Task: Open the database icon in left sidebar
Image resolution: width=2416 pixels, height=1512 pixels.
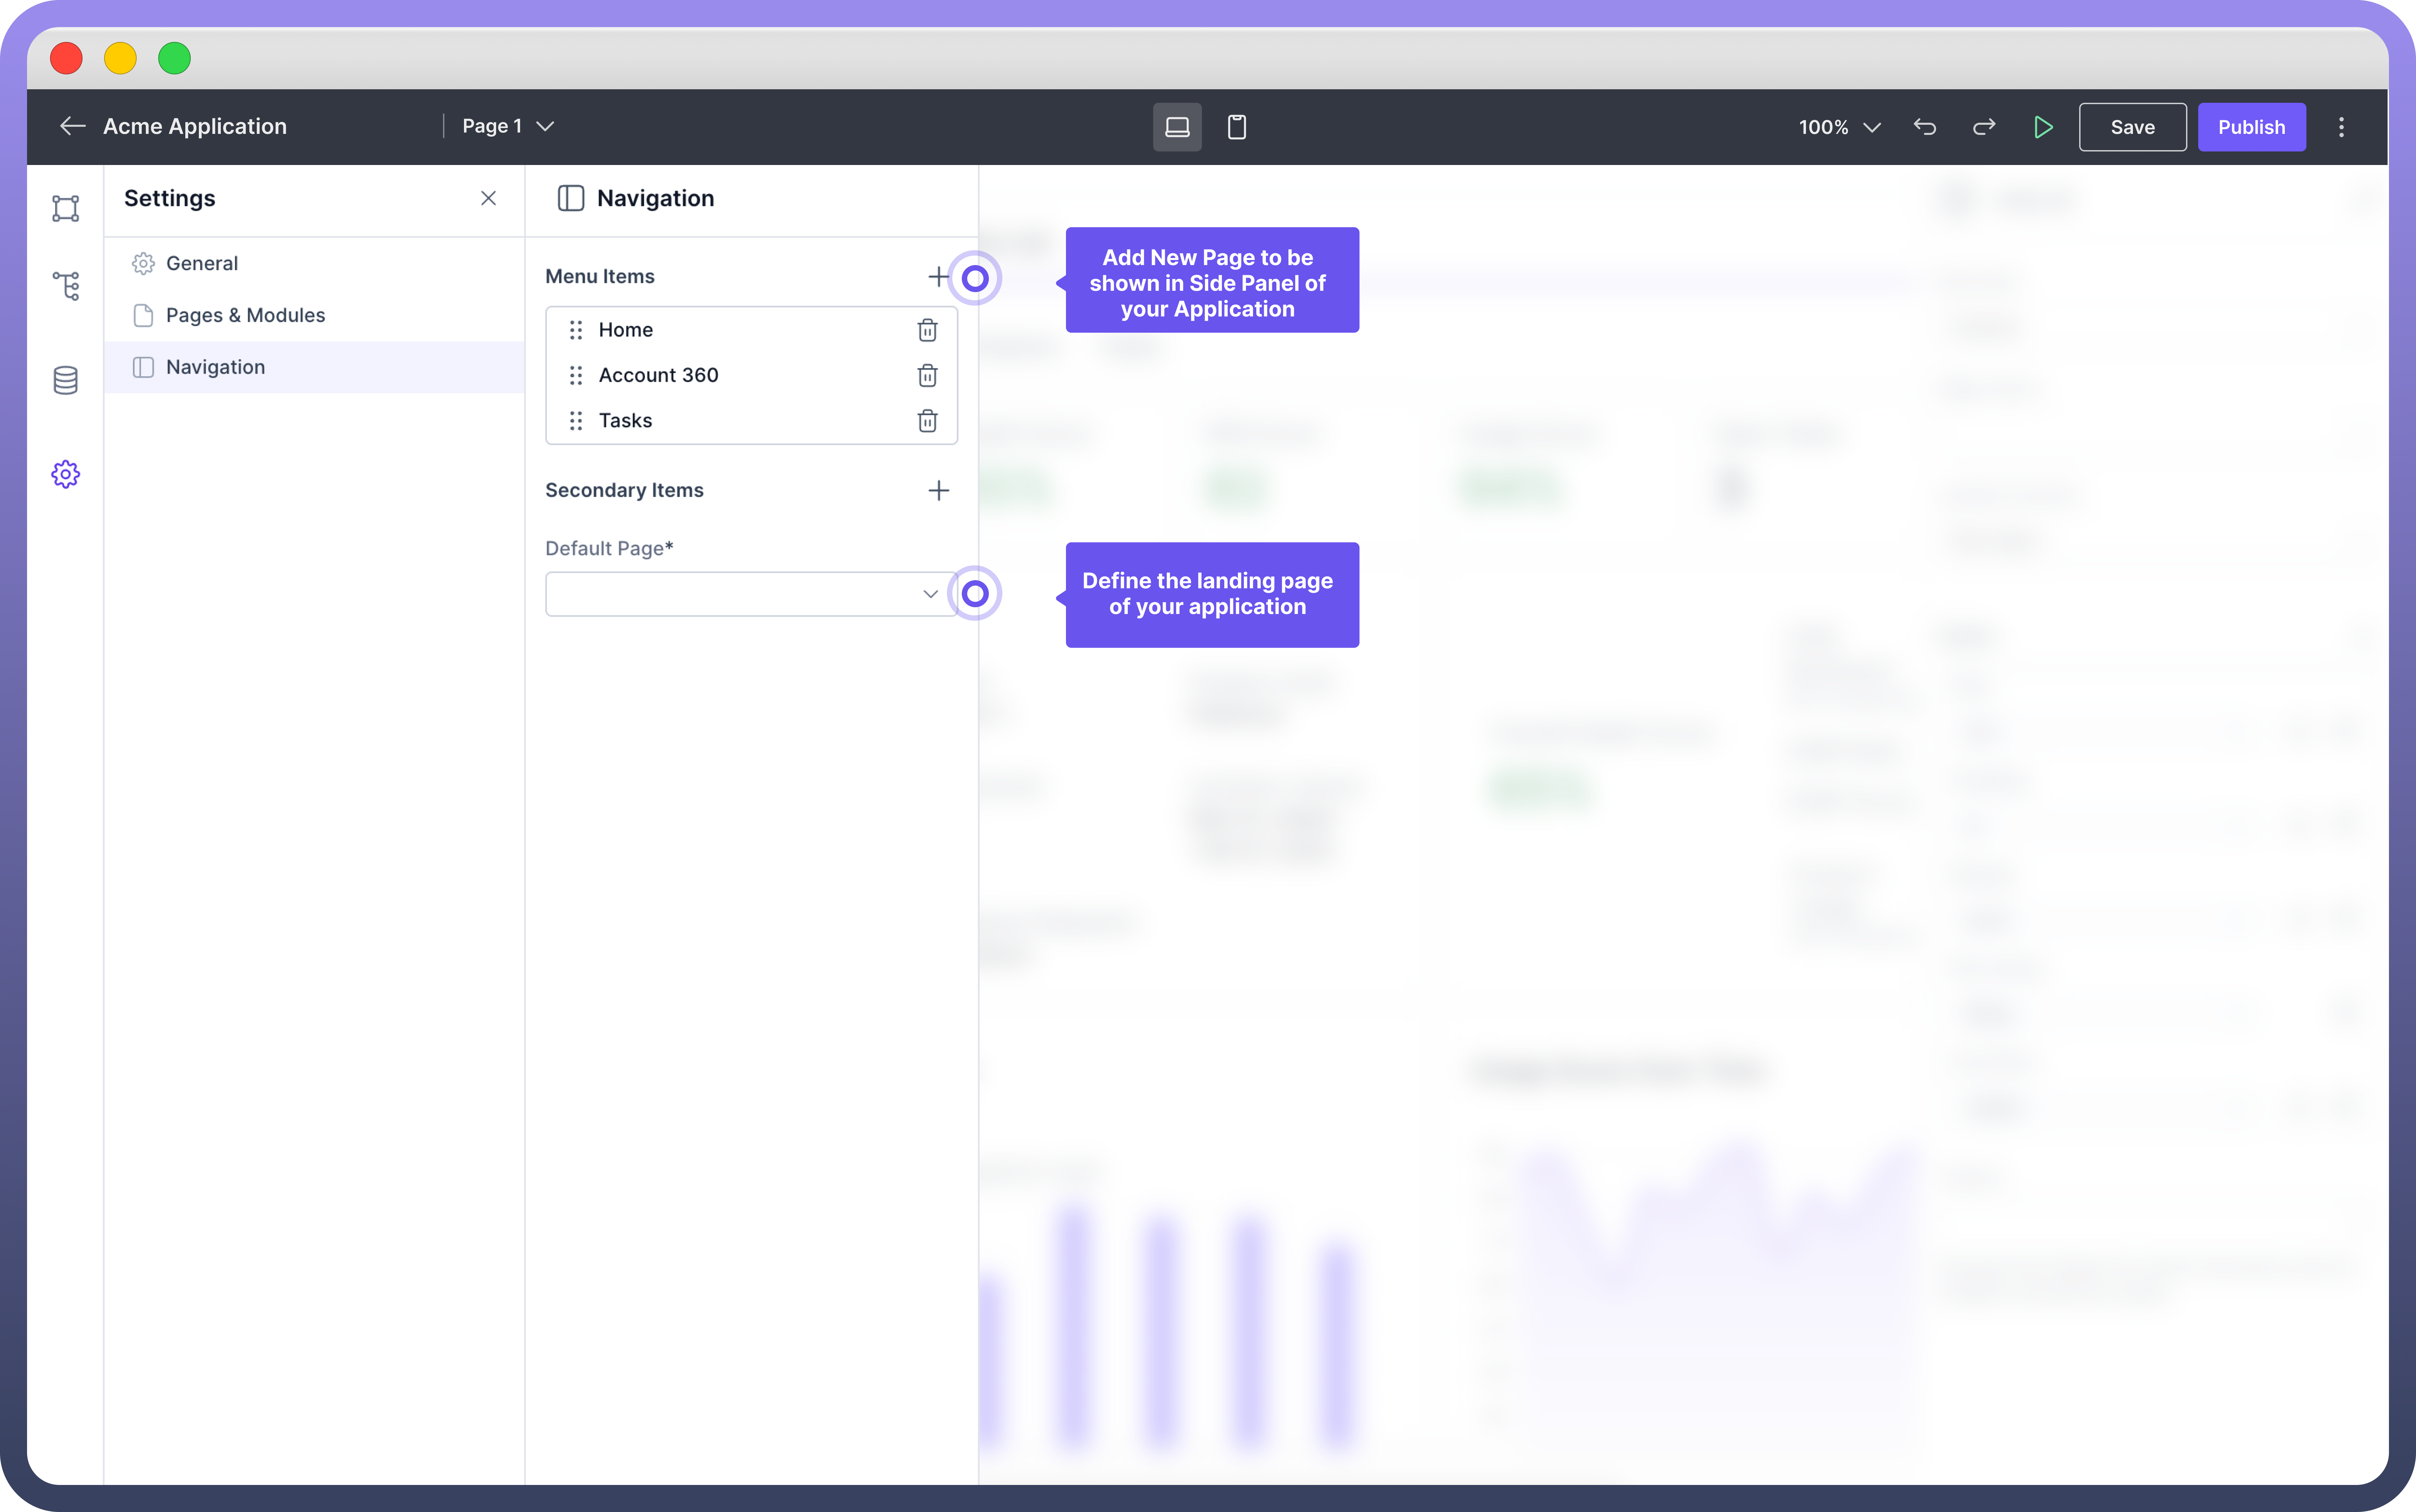Action: tap(66, 380)
